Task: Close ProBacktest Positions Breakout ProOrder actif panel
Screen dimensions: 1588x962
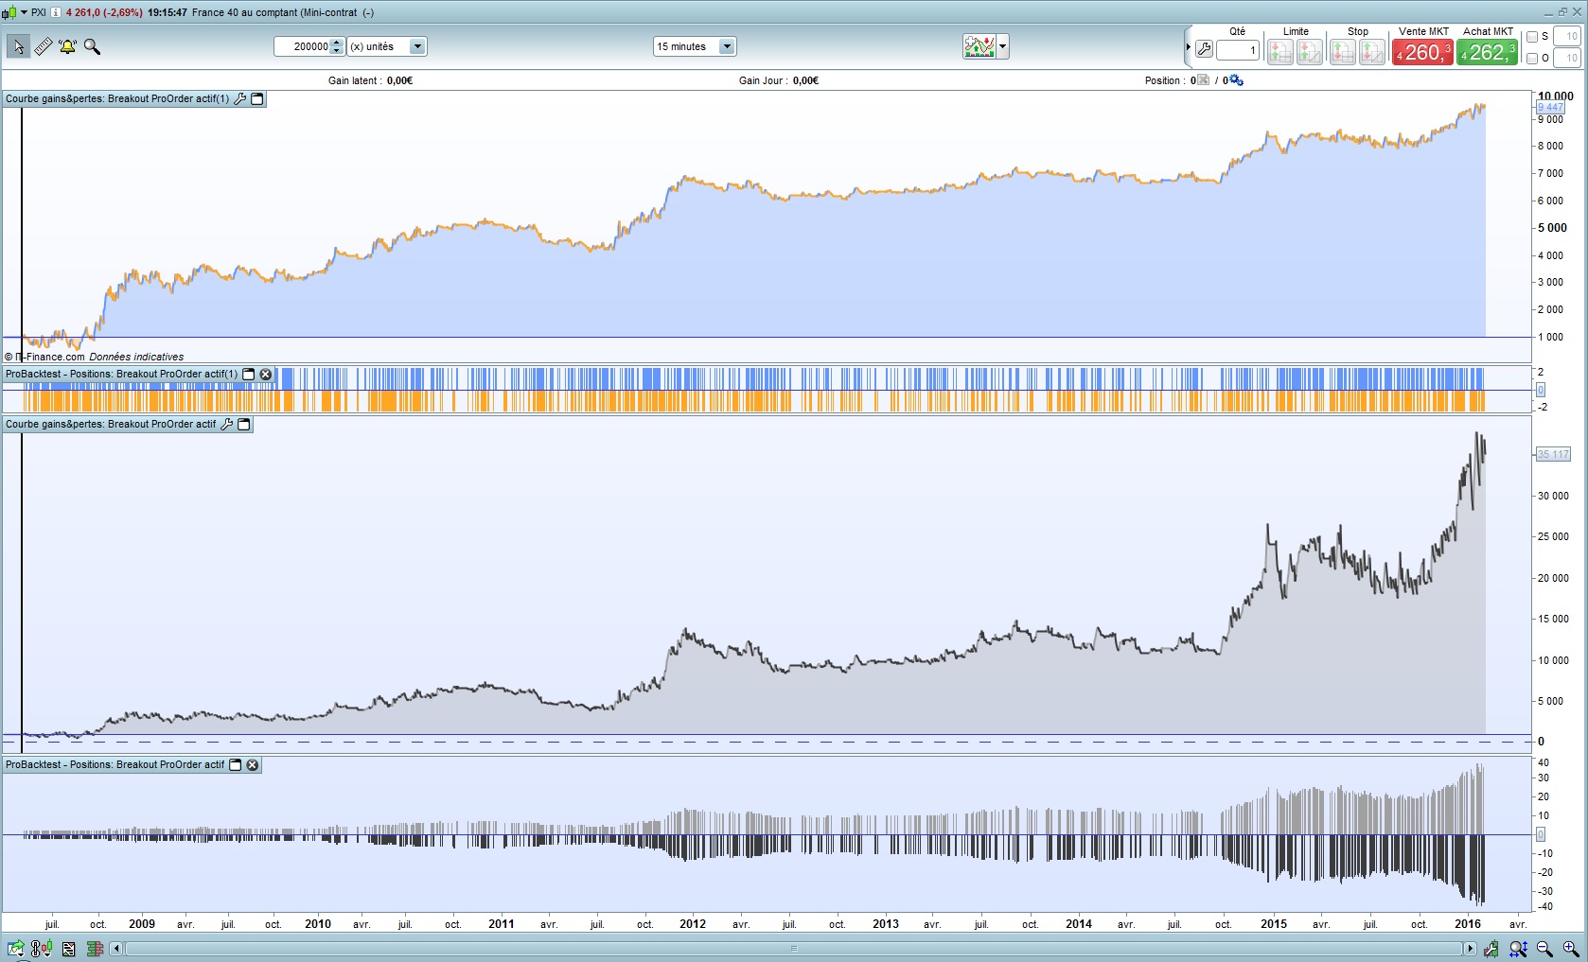Action: 253,764
